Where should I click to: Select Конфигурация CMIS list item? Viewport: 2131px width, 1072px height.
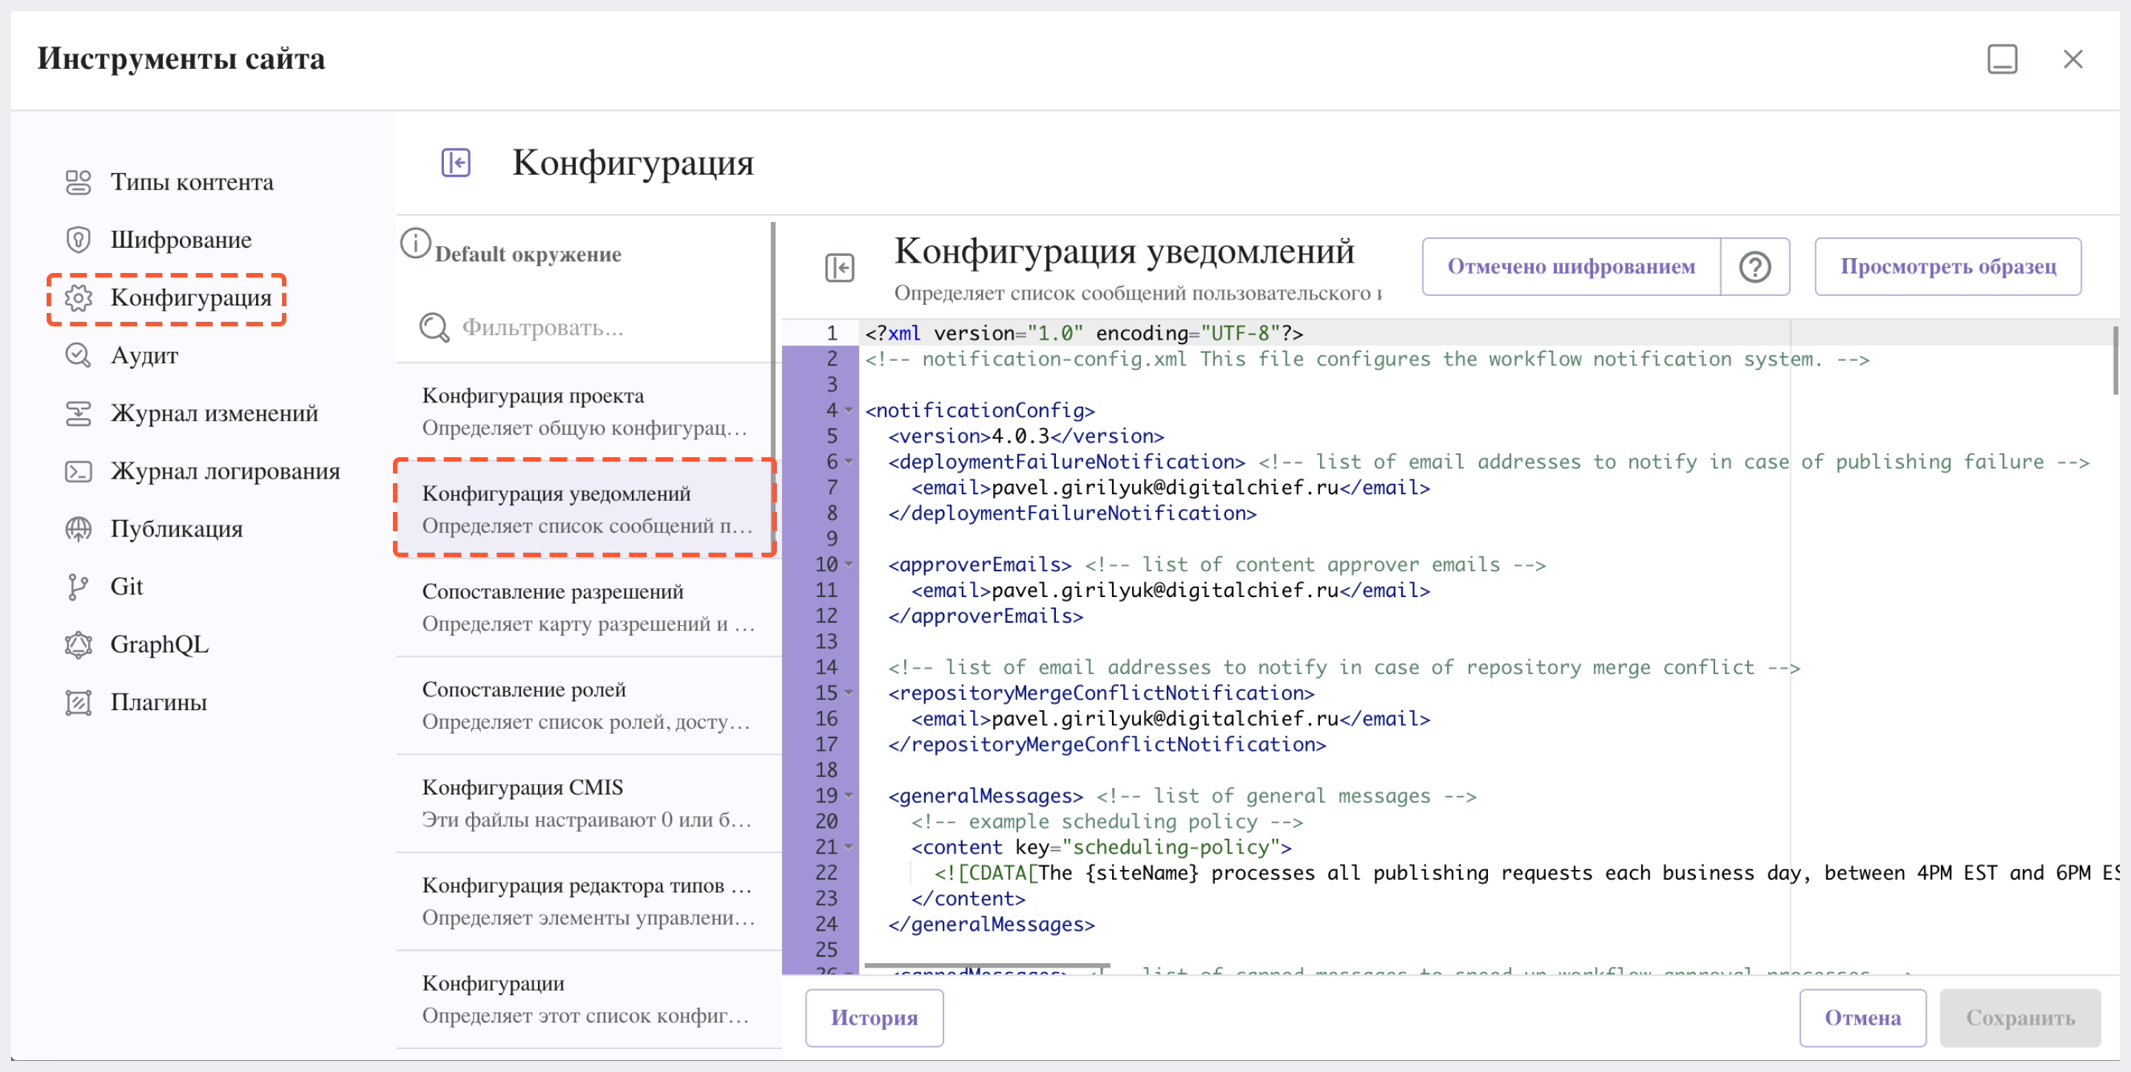(x=589, y=804)
